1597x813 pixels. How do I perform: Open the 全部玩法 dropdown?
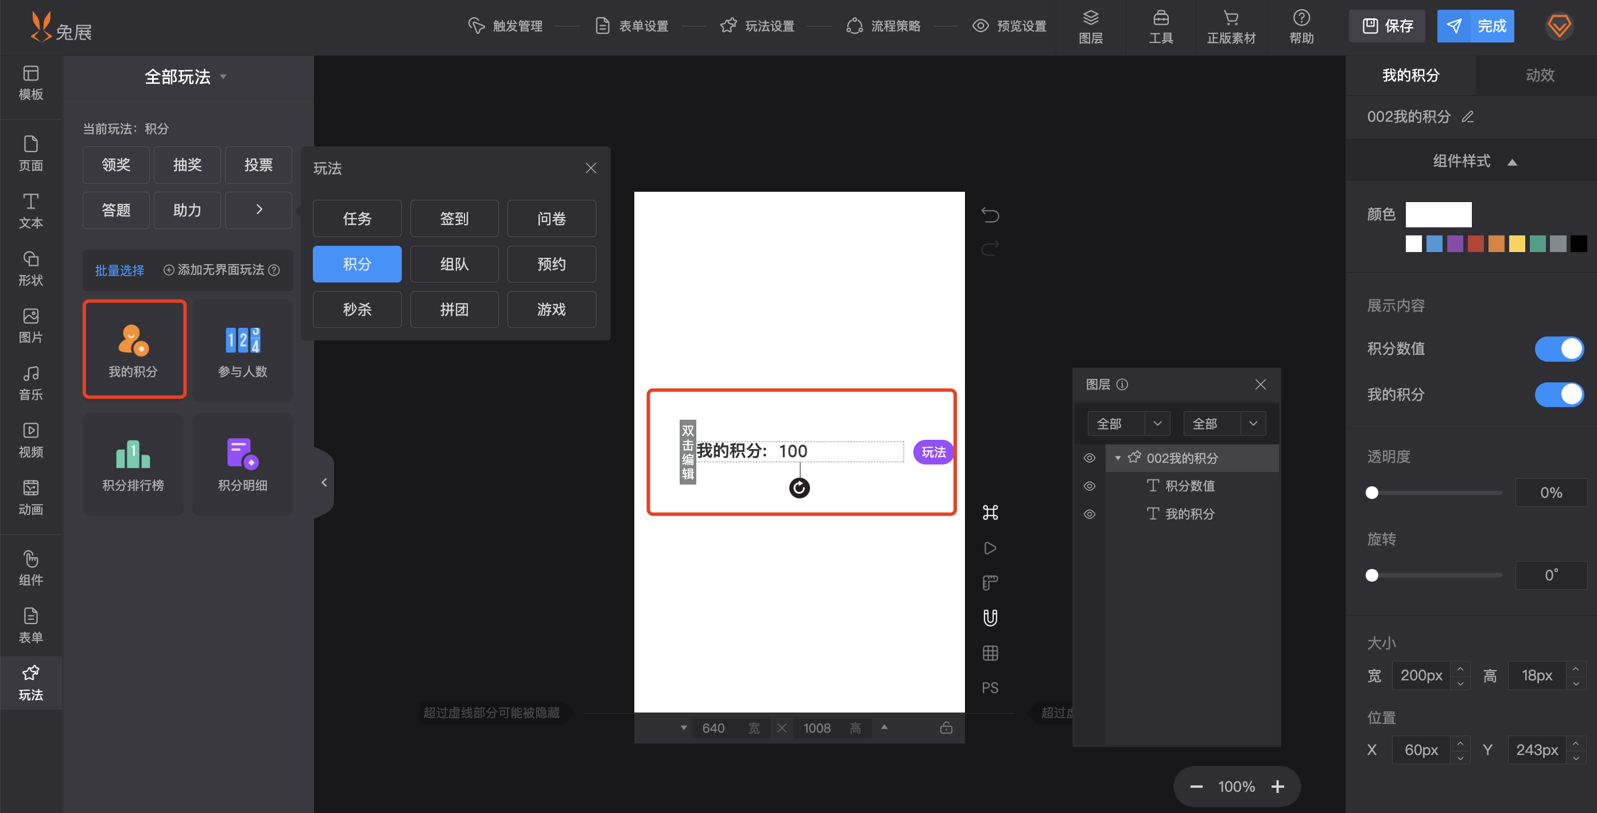(x=186, y=76)
